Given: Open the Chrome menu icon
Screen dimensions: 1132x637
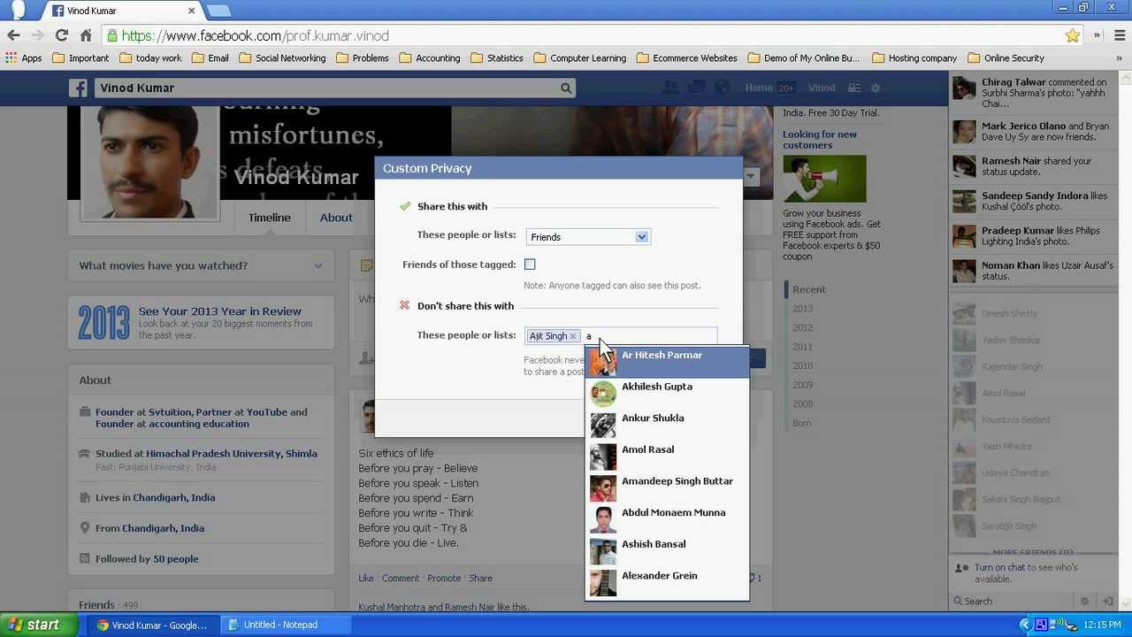Looking at the screenshot, I should coord(1120,35).
